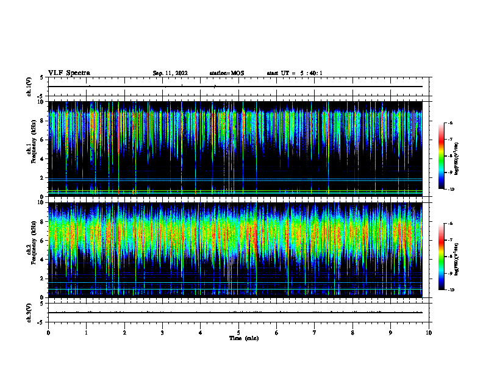Screen dimensions: 483x373
Task: Click the "VLF Spectra" plot title
Action: pyautogui.click(x=69, y=73)
